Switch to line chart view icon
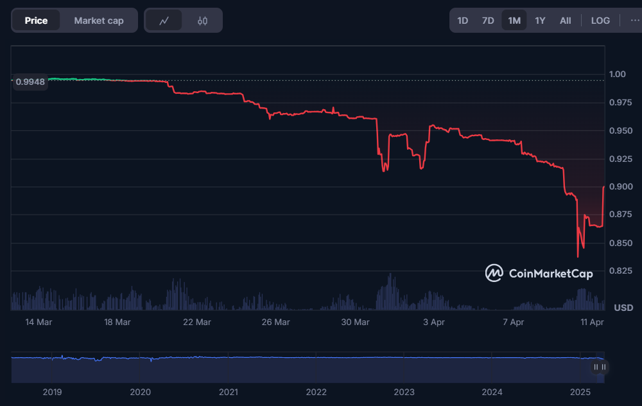642x406 pixels. point(164,21)
